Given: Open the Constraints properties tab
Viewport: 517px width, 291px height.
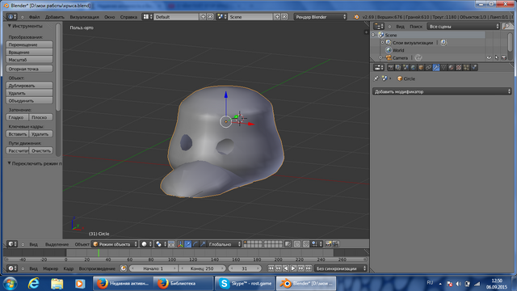Looking at the screenshot, I should pos(429,67).
